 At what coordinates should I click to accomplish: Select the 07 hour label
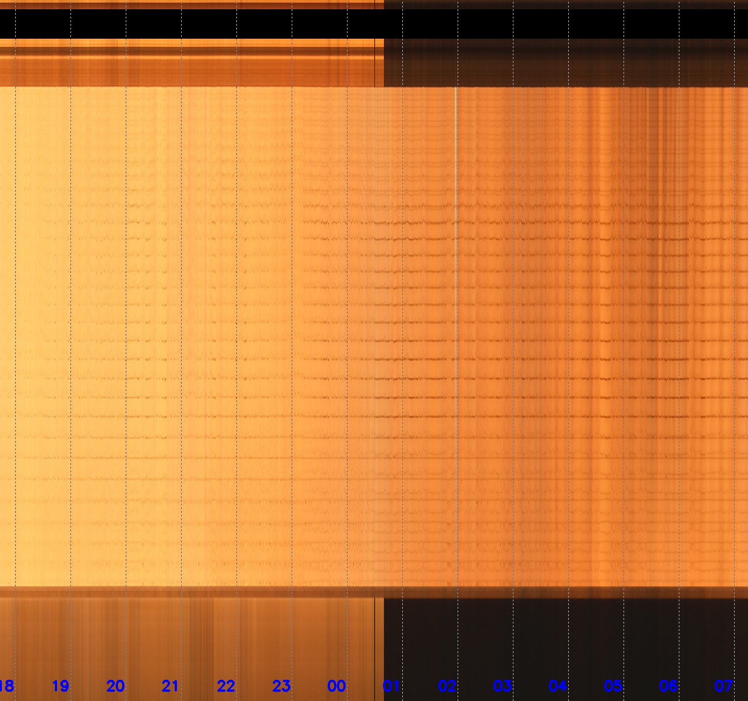tap(724, 686)
